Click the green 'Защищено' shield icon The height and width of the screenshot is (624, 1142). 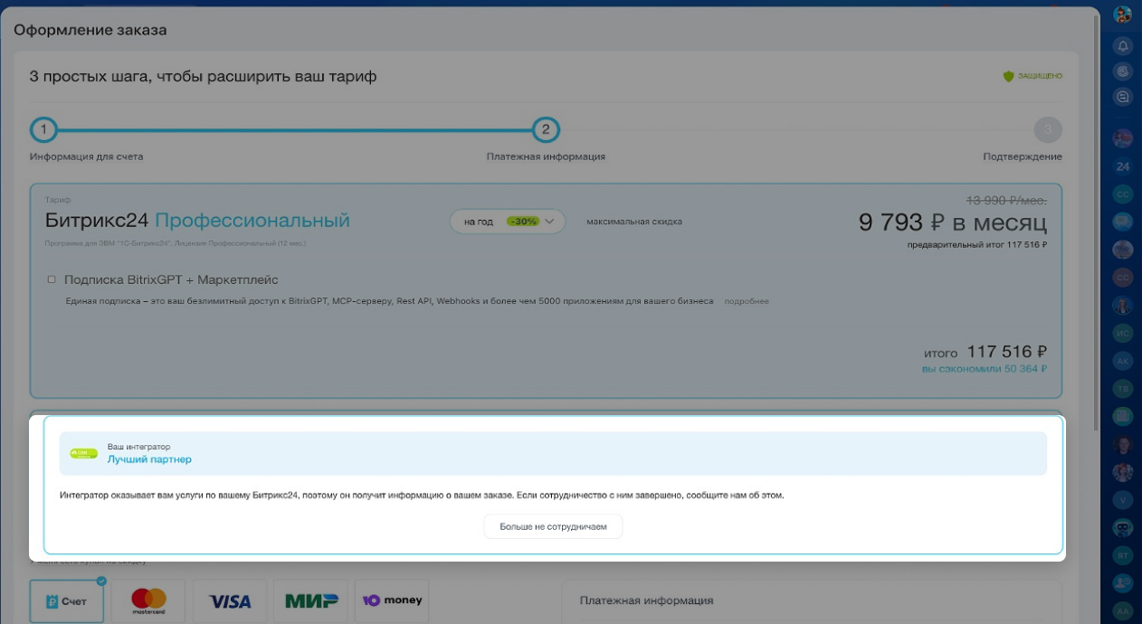[1008, 76]
